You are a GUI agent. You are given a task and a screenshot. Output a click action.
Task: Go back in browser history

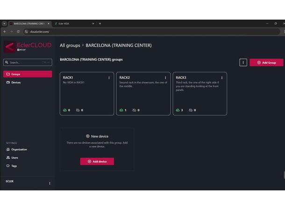point(5,32)
